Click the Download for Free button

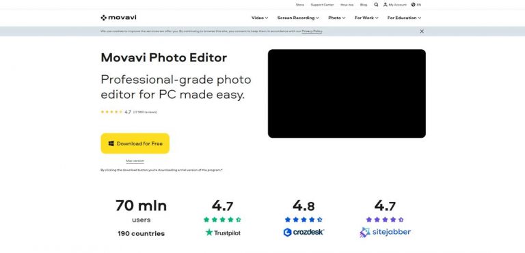[135, 143]
